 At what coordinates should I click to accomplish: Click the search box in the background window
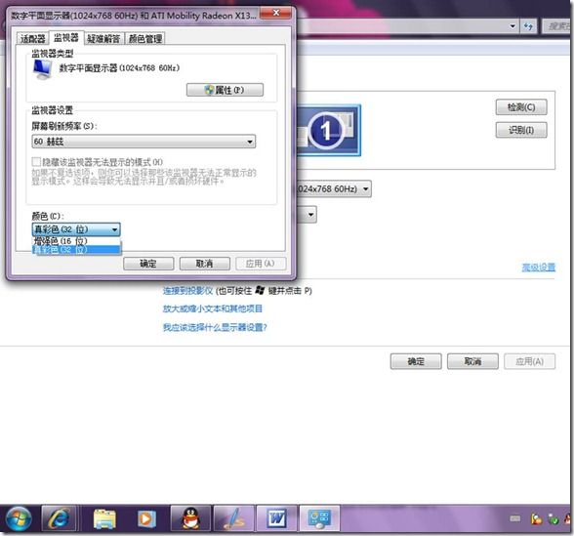[557, 26]
